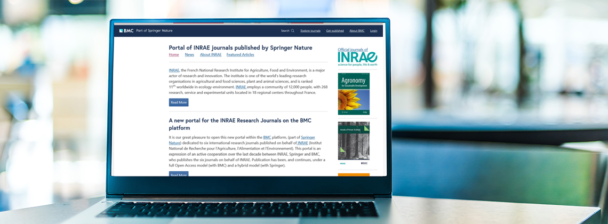608x224 pixels.
Task: Click INRAE link starting the first paragraph
Action: (174, 70)
